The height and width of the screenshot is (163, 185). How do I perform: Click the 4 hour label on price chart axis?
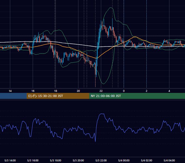pos(169,91)
